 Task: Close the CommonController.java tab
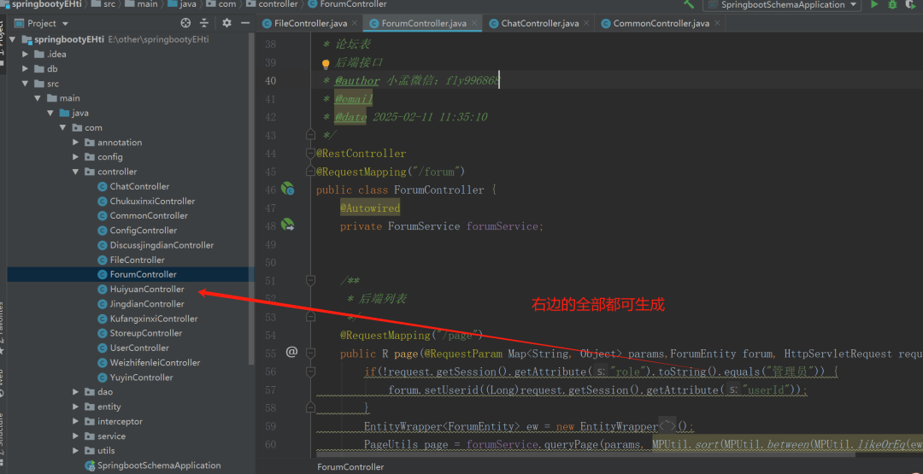point(716,24)
